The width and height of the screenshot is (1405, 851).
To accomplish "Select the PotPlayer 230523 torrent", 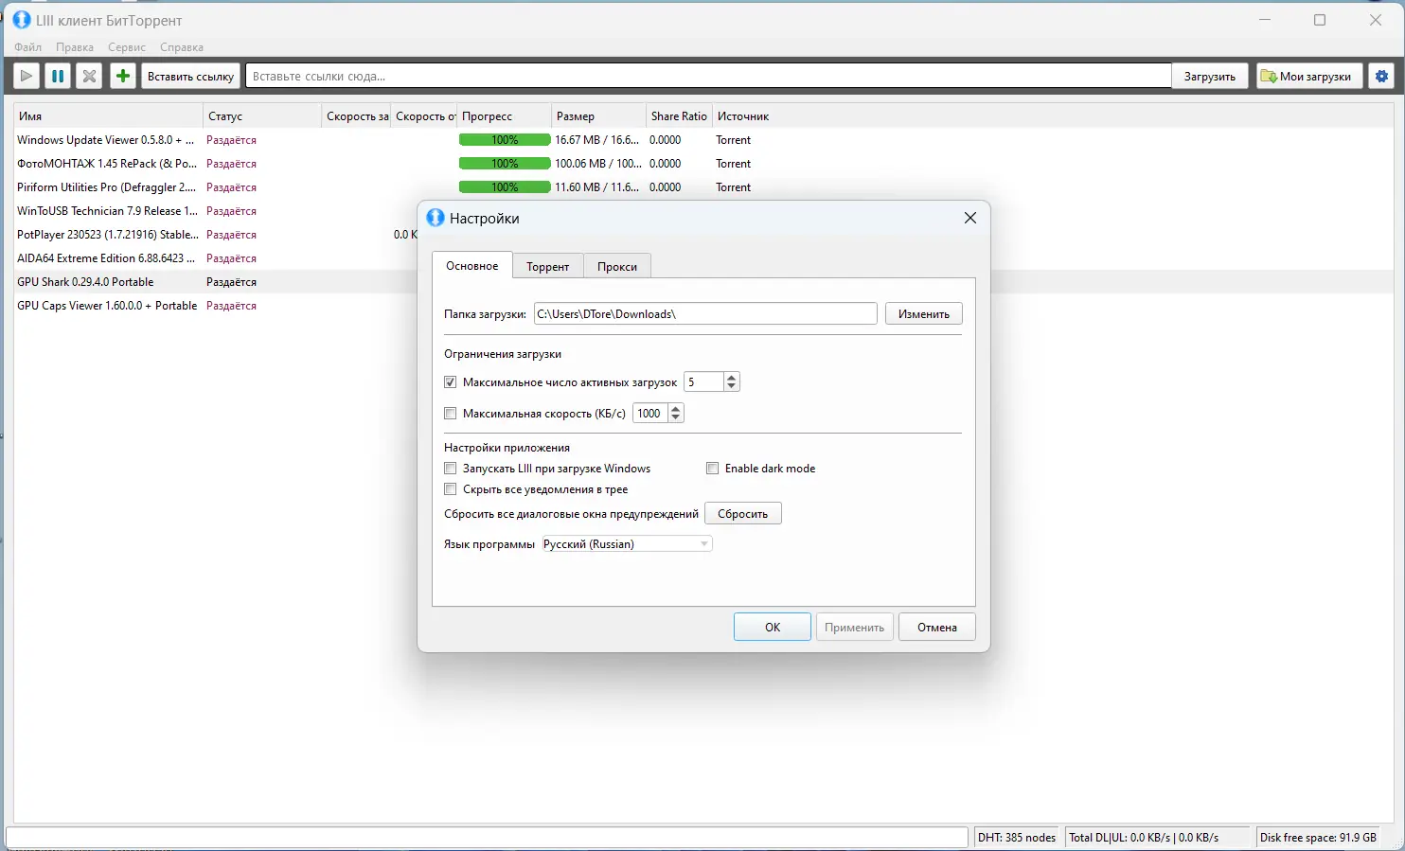I will point(108,235).
